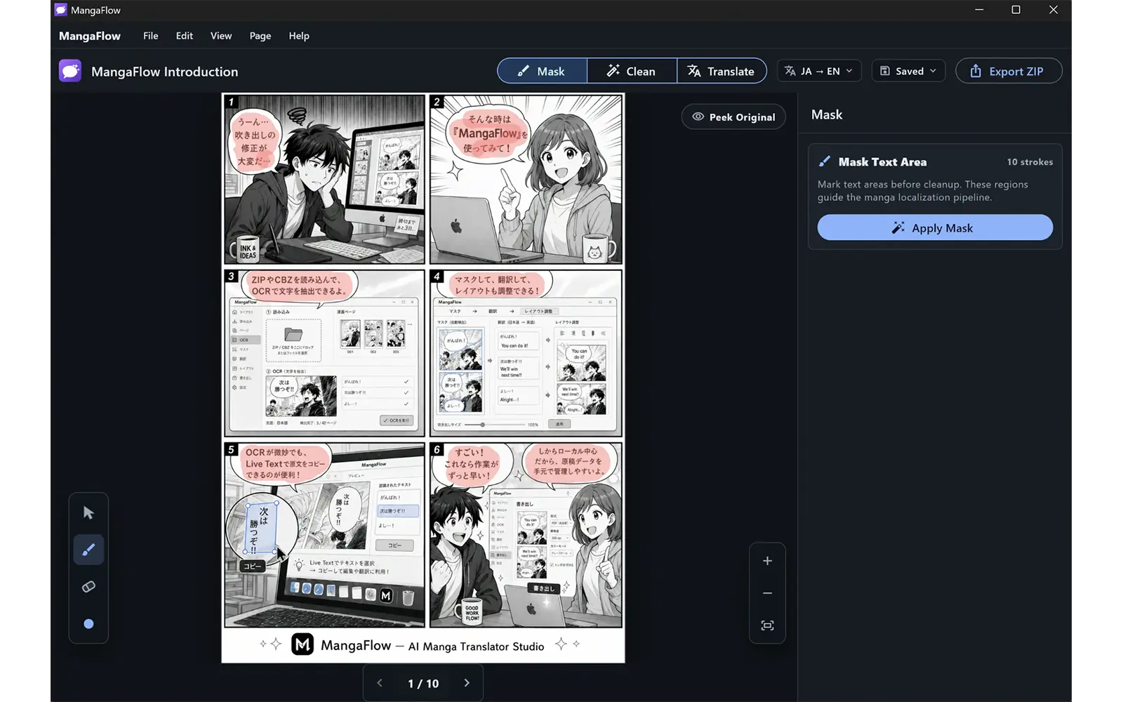Click manga panel 2 with the laptop girl
The image size is (1123, 702).
point(526,180)
